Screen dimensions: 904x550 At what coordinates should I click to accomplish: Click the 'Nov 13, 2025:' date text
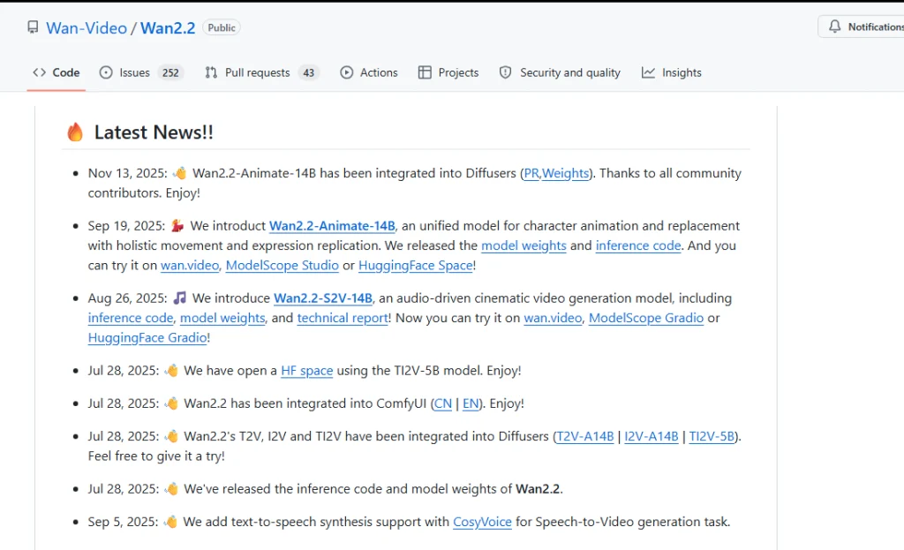pos(128,174)
